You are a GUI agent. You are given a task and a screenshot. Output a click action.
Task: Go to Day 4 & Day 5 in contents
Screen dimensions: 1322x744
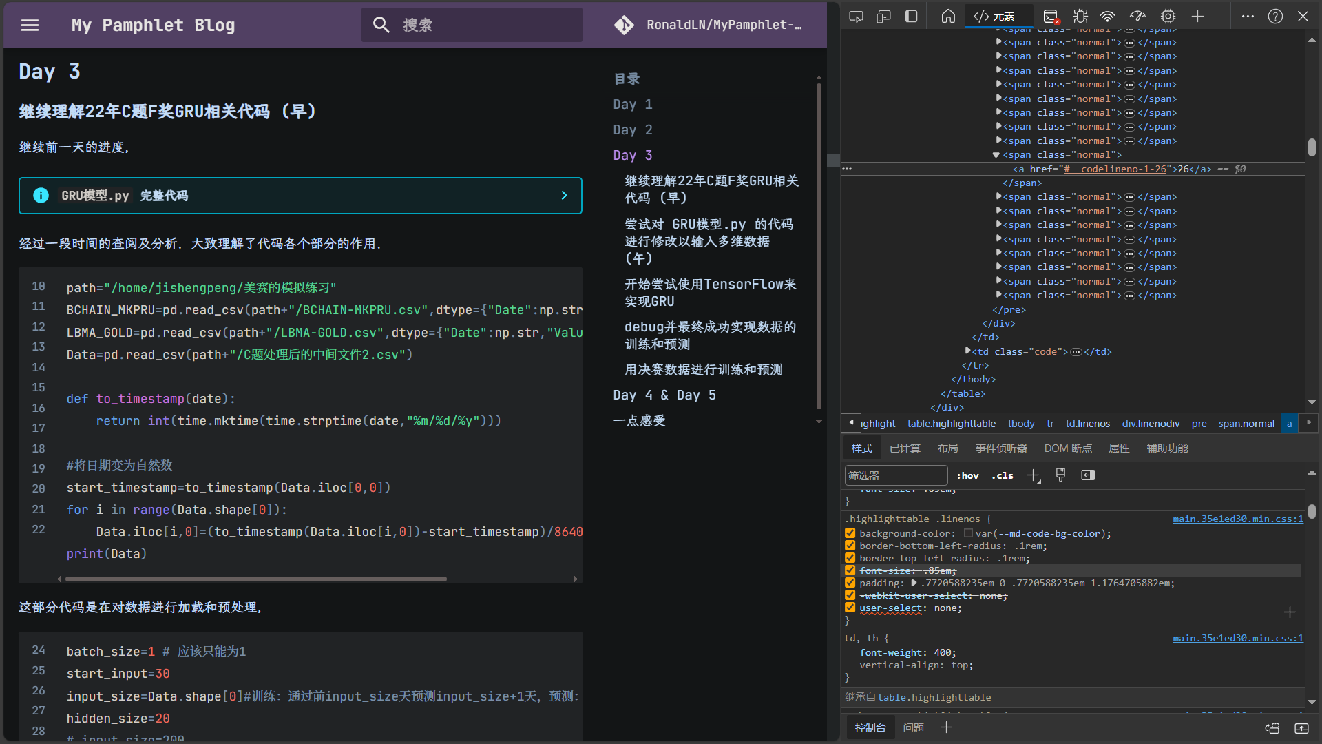664,395
